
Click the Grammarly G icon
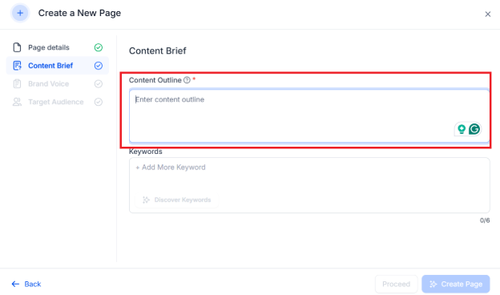(x=474, y=129)
